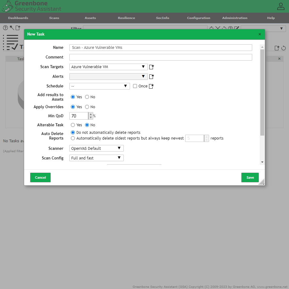The image size is (289, 289).
Task: Open the Assets menu
Action: (90, 18)
